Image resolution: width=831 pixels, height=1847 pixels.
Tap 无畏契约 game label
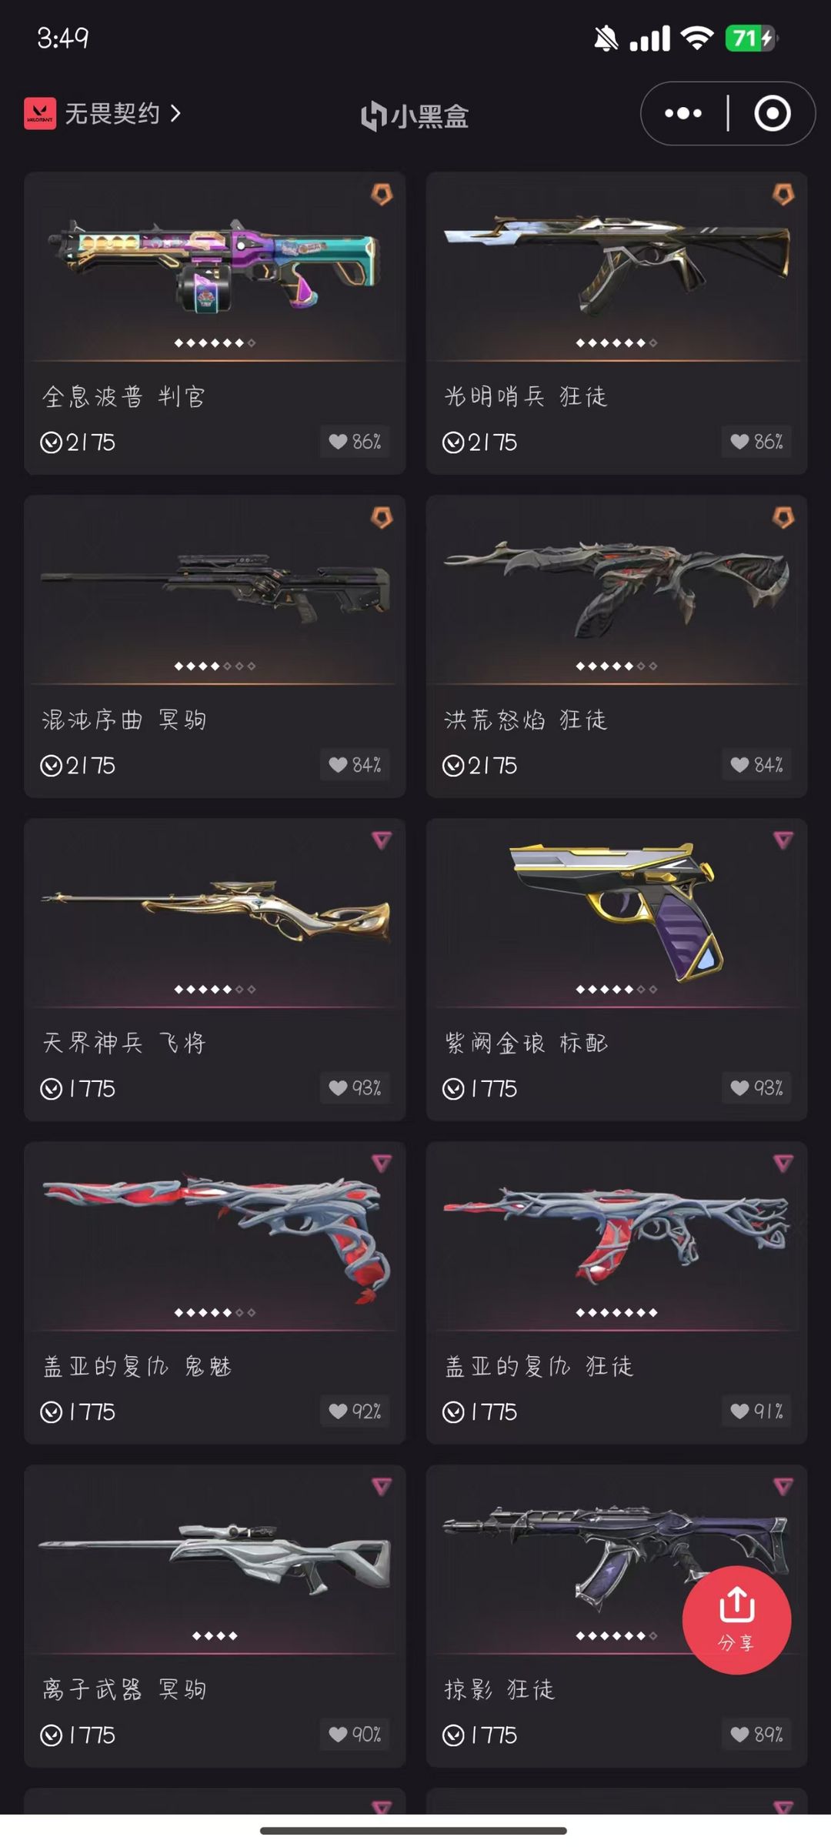pos(112,114)
